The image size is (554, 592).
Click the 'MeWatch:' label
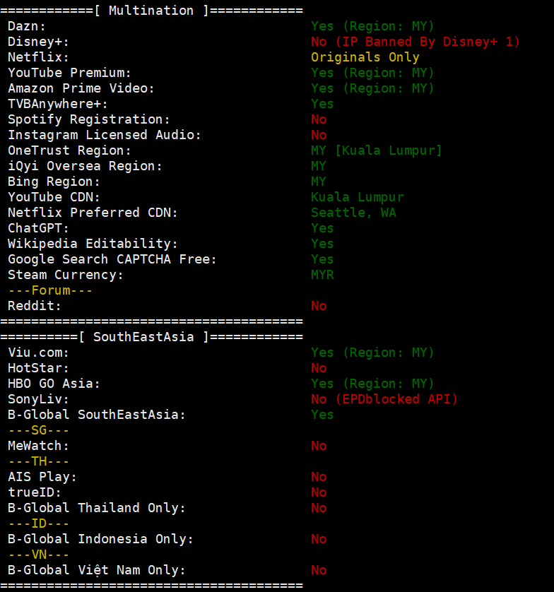pyautogui.click(x=38, y=446)
